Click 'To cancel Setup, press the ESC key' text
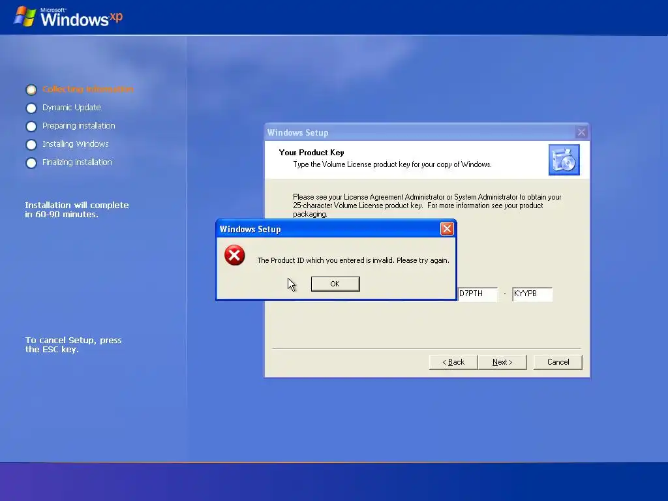The image size is (668, 501). (73, 344)
